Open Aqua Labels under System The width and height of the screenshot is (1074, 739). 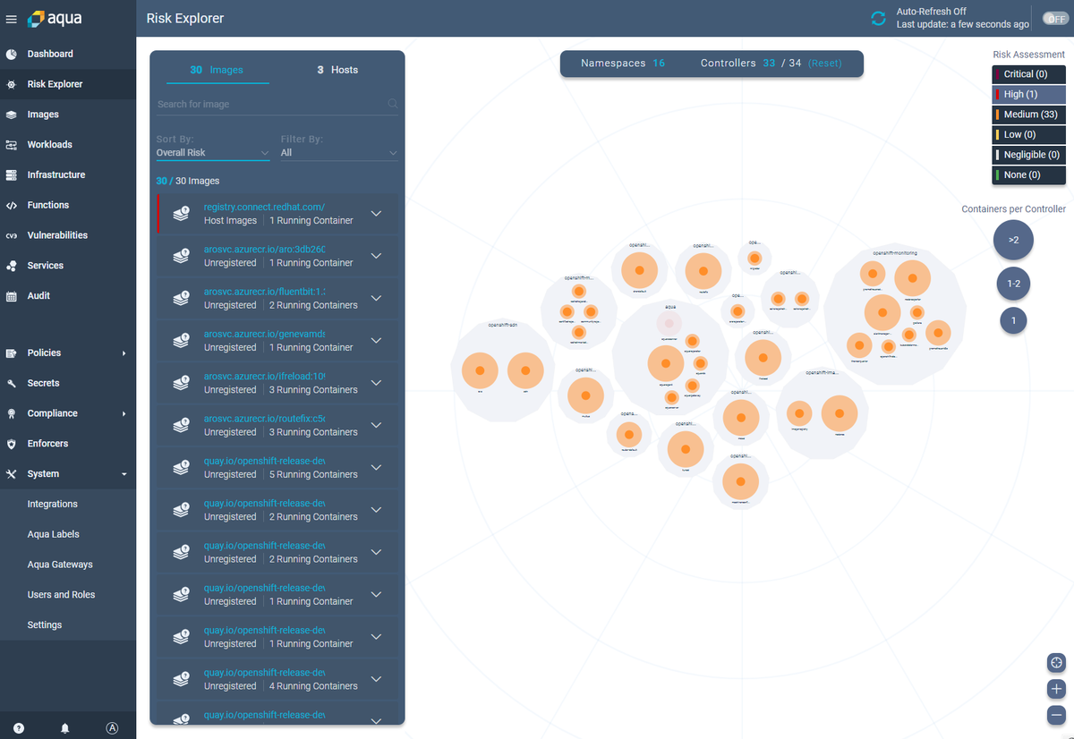[x=54, y=535]
